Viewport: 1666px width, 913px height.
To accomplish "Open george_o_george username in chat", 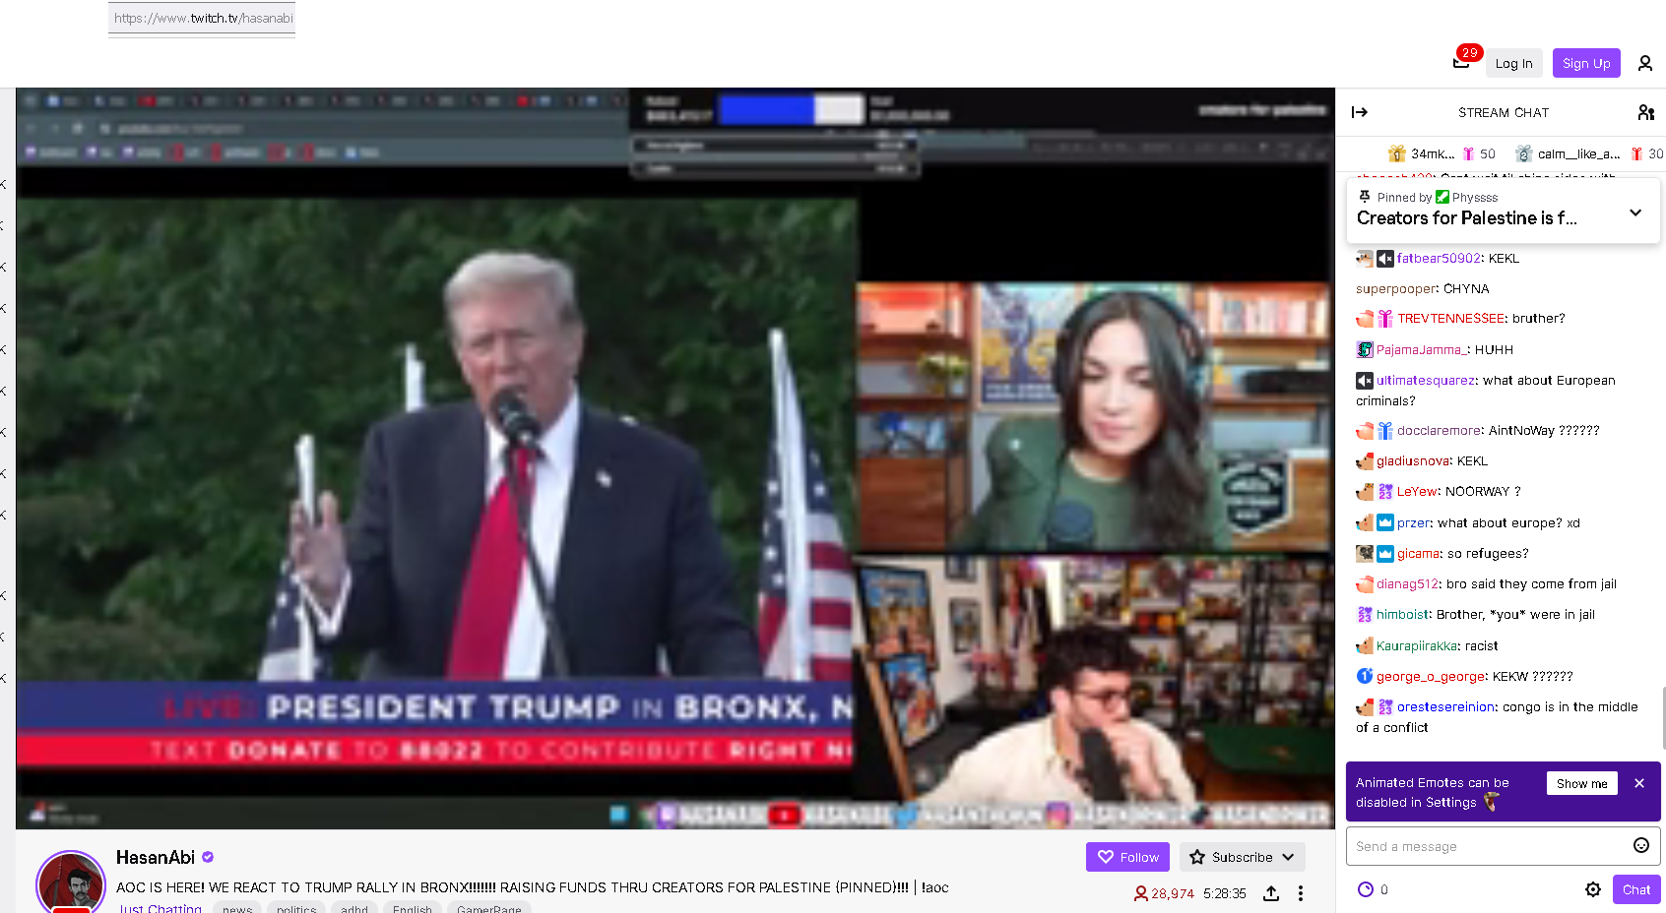I will click(1431, 676).
